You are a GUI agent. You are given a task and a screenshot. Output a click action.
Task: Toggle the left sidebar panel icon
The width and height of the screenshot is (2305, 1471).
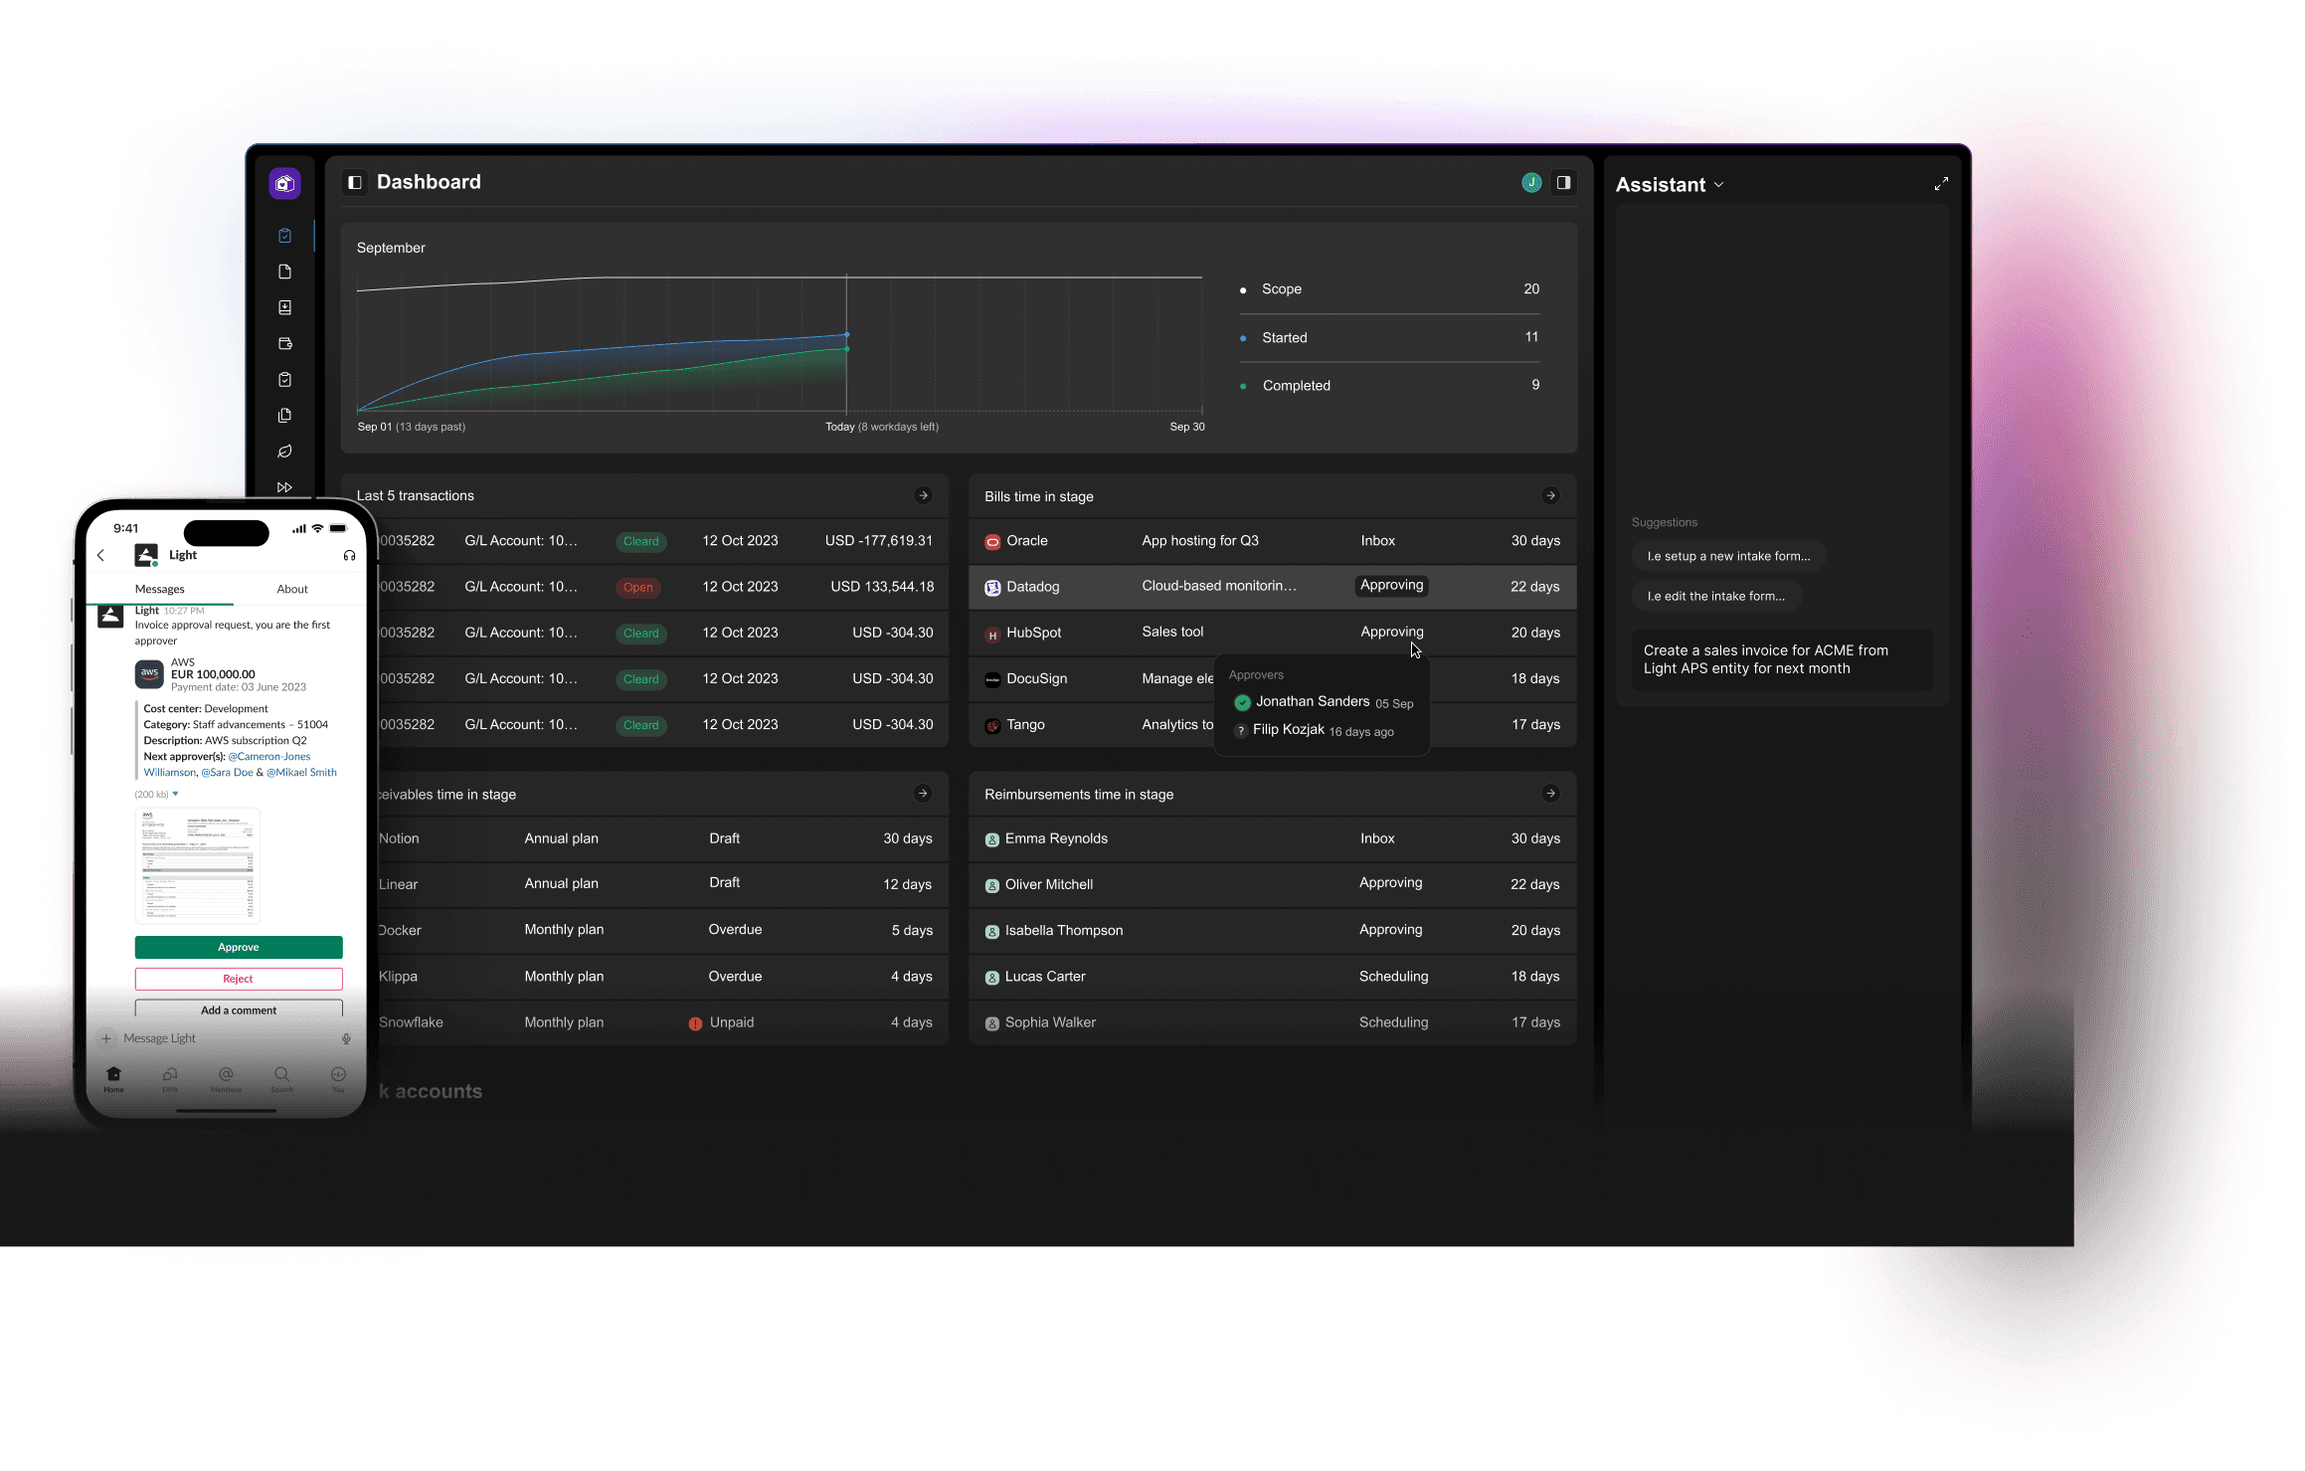tap(355, 183)
